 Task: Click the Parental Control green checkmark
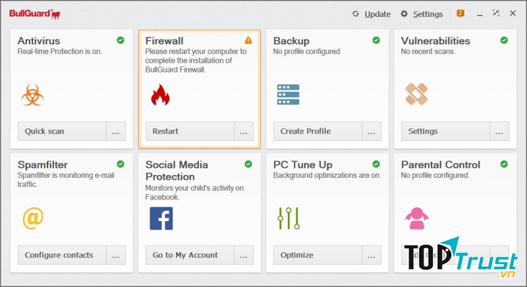pyautogui.click(x=504, y=164)
